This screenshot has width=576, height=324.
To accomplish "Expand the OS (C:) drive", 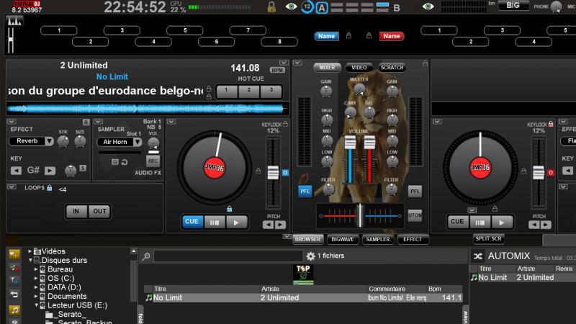I will pyautogui.click(x=36, y=278).
